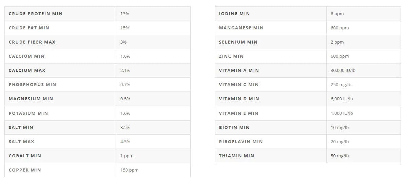Click the Salt Max label
405x182 pixels.
pyautogui.click(x=21, y=142)
